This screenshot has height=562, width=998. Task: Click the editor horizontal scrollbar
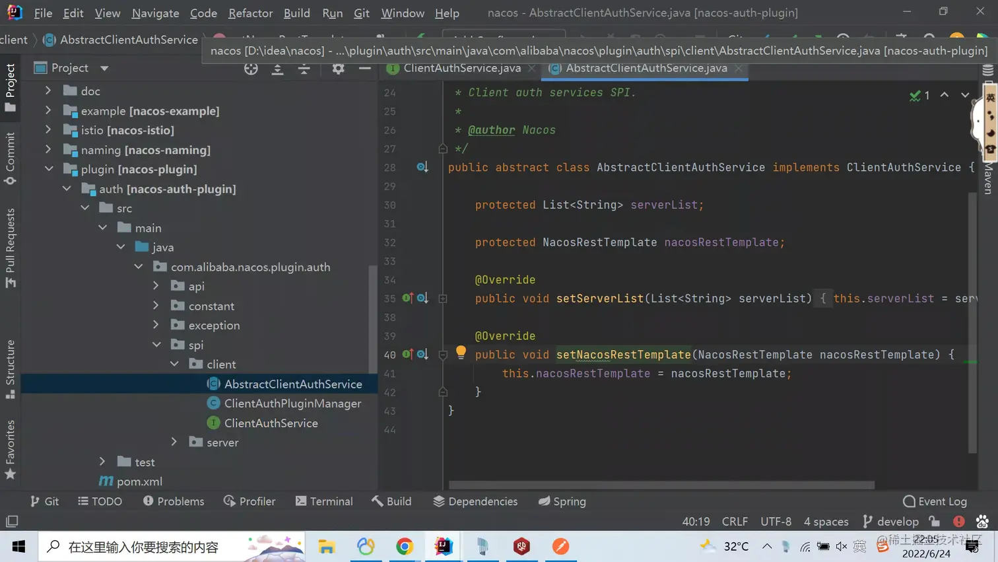(662, 485)
